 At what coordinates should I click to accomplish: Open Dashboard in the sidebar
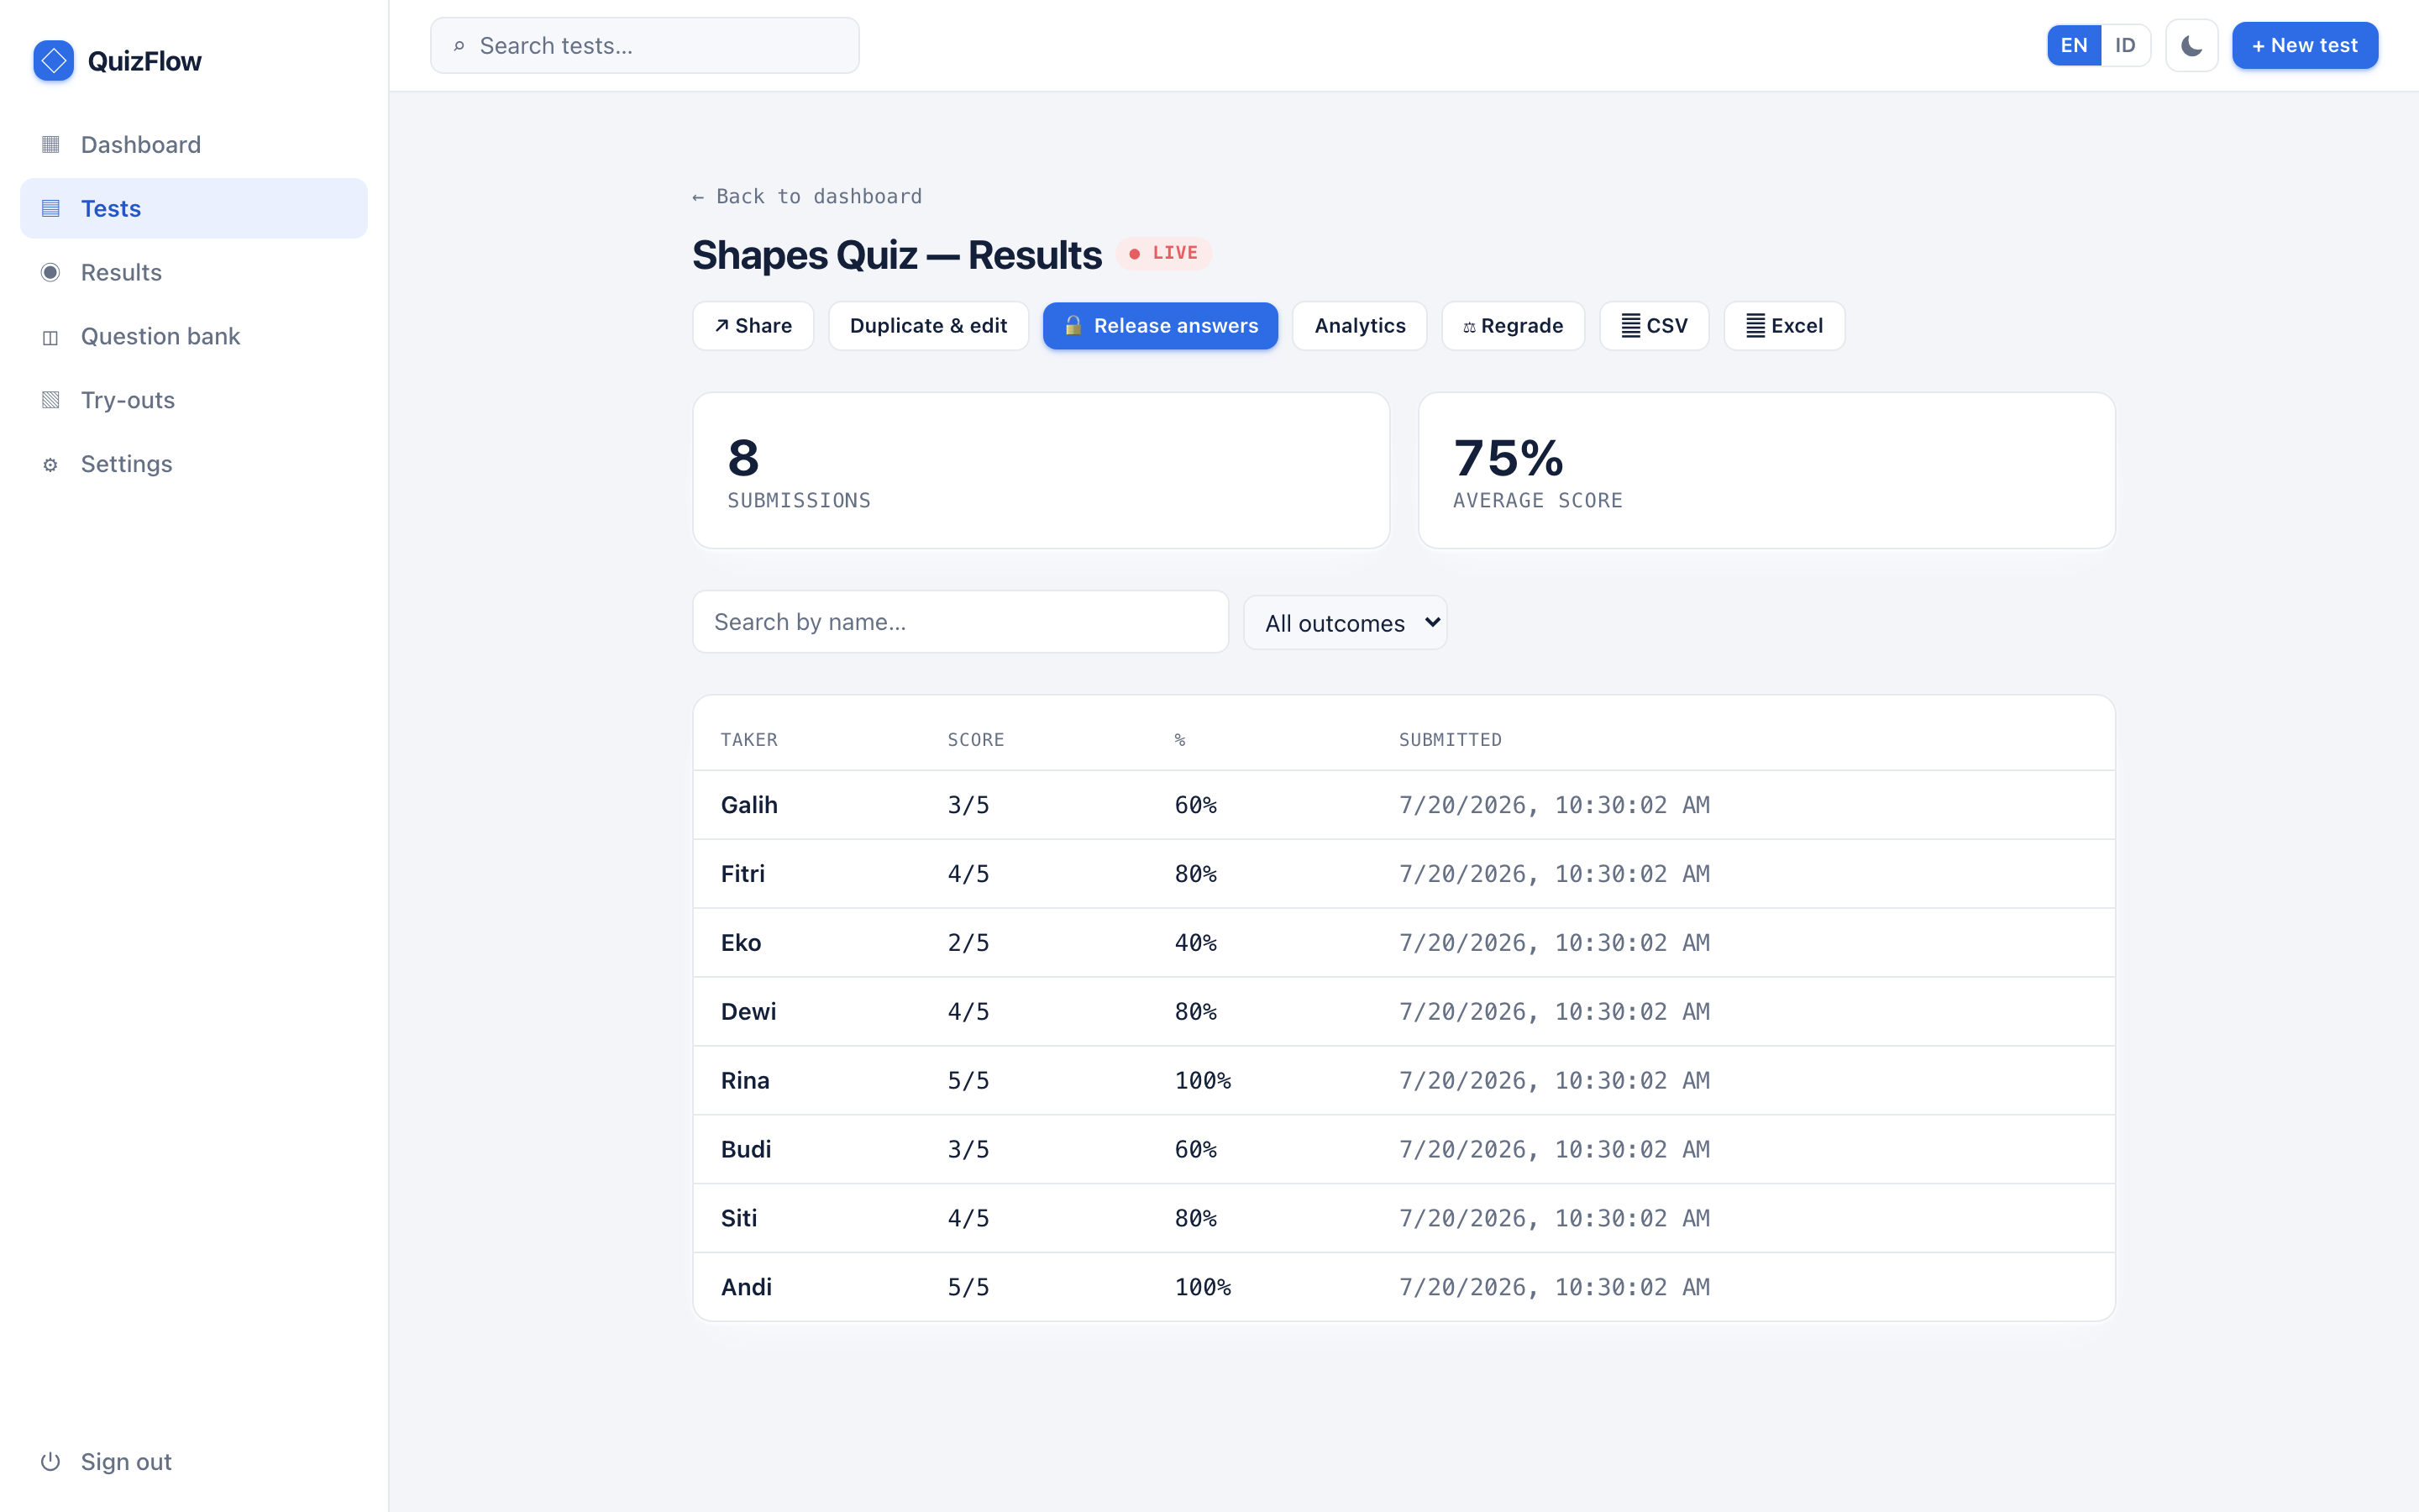click(194, 145)
